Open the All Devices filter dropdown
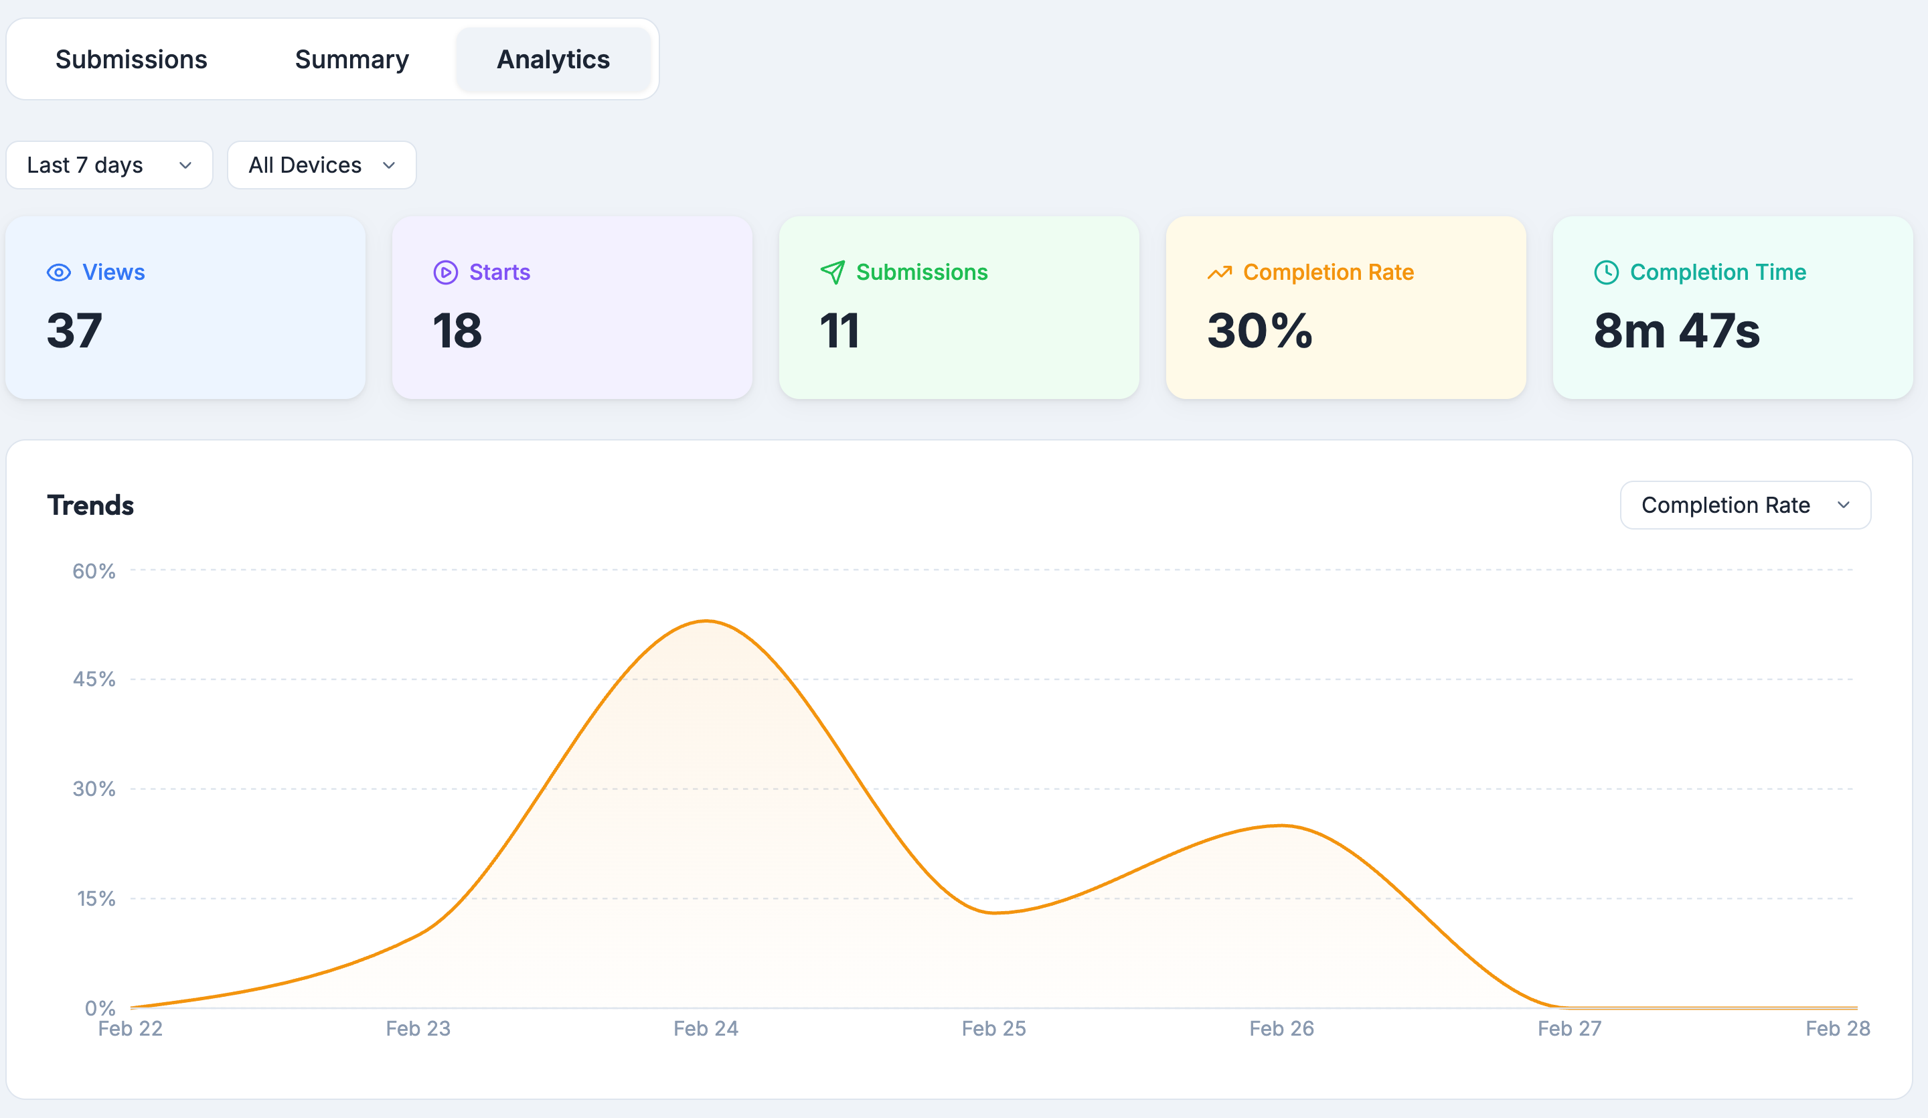Image resolution: width=1928 pixels, height=1118 pixels. 321,165
